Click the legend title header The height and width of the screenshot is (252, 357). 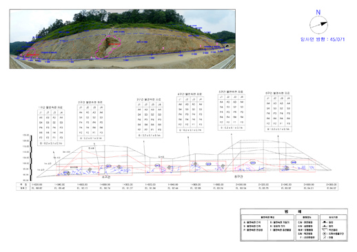click(x=294, y=211)
